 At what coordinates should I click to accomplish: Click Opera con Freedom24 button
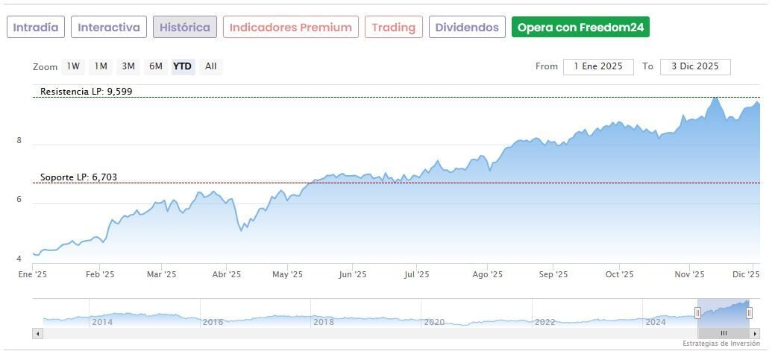[580, 28]
